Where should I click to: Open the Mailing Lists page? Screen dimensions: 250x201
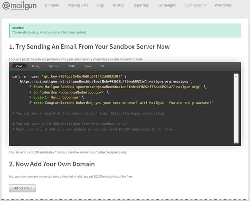point(78,5)
